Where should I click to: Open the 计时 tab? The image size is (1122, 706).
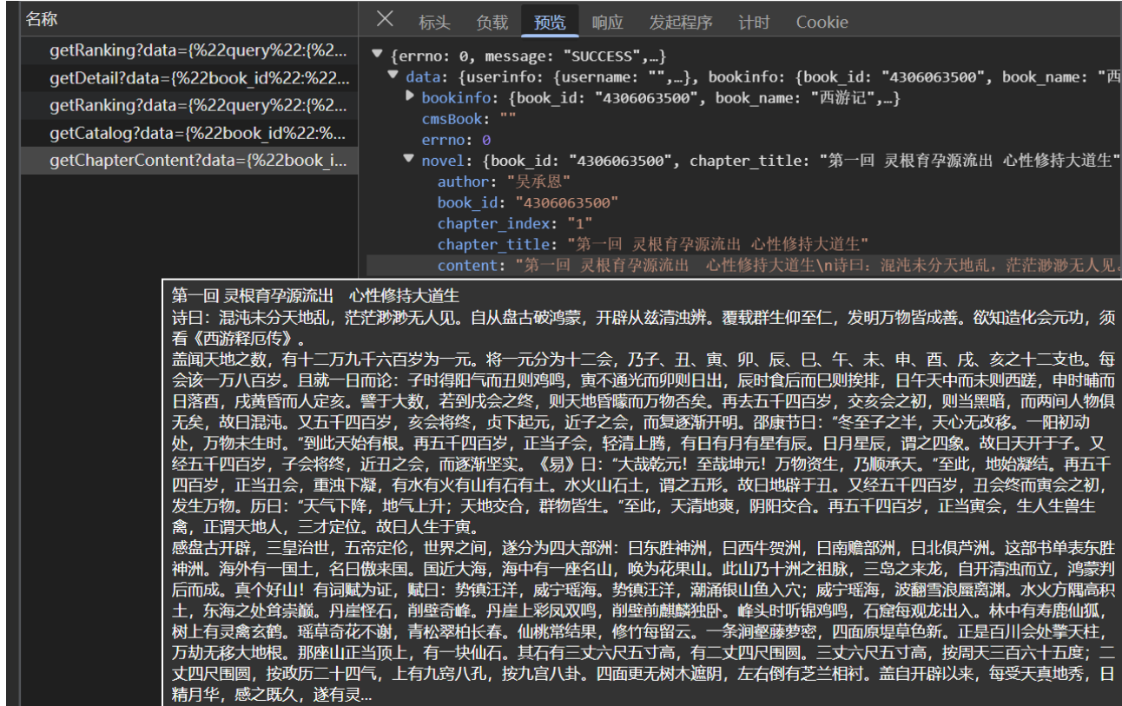pyautogui.click(x=754, y=23)
